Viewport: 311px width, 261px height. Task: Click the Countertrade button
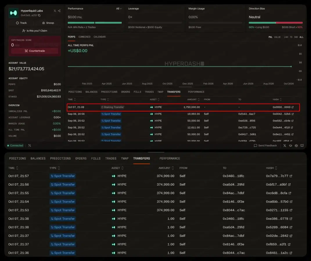(35, 51)
